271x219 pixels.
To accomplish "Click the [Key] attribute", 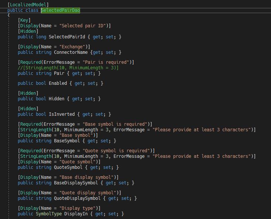I will pyautogui.click(x=24, y=20).
